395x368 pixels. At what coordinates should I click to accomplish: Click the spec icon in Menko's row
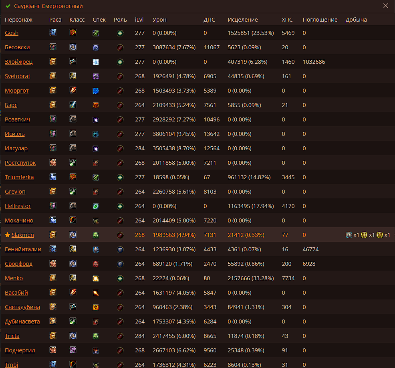(95, 279)
